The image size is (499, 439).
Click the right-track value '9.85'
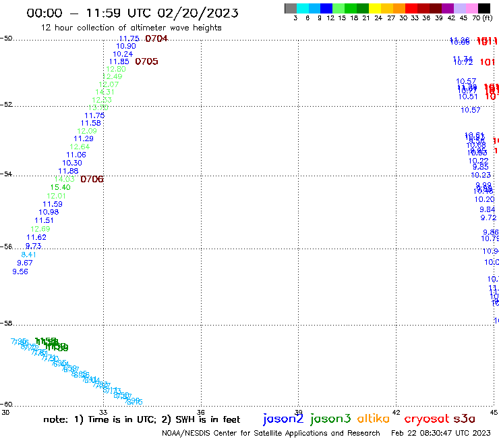481,167
